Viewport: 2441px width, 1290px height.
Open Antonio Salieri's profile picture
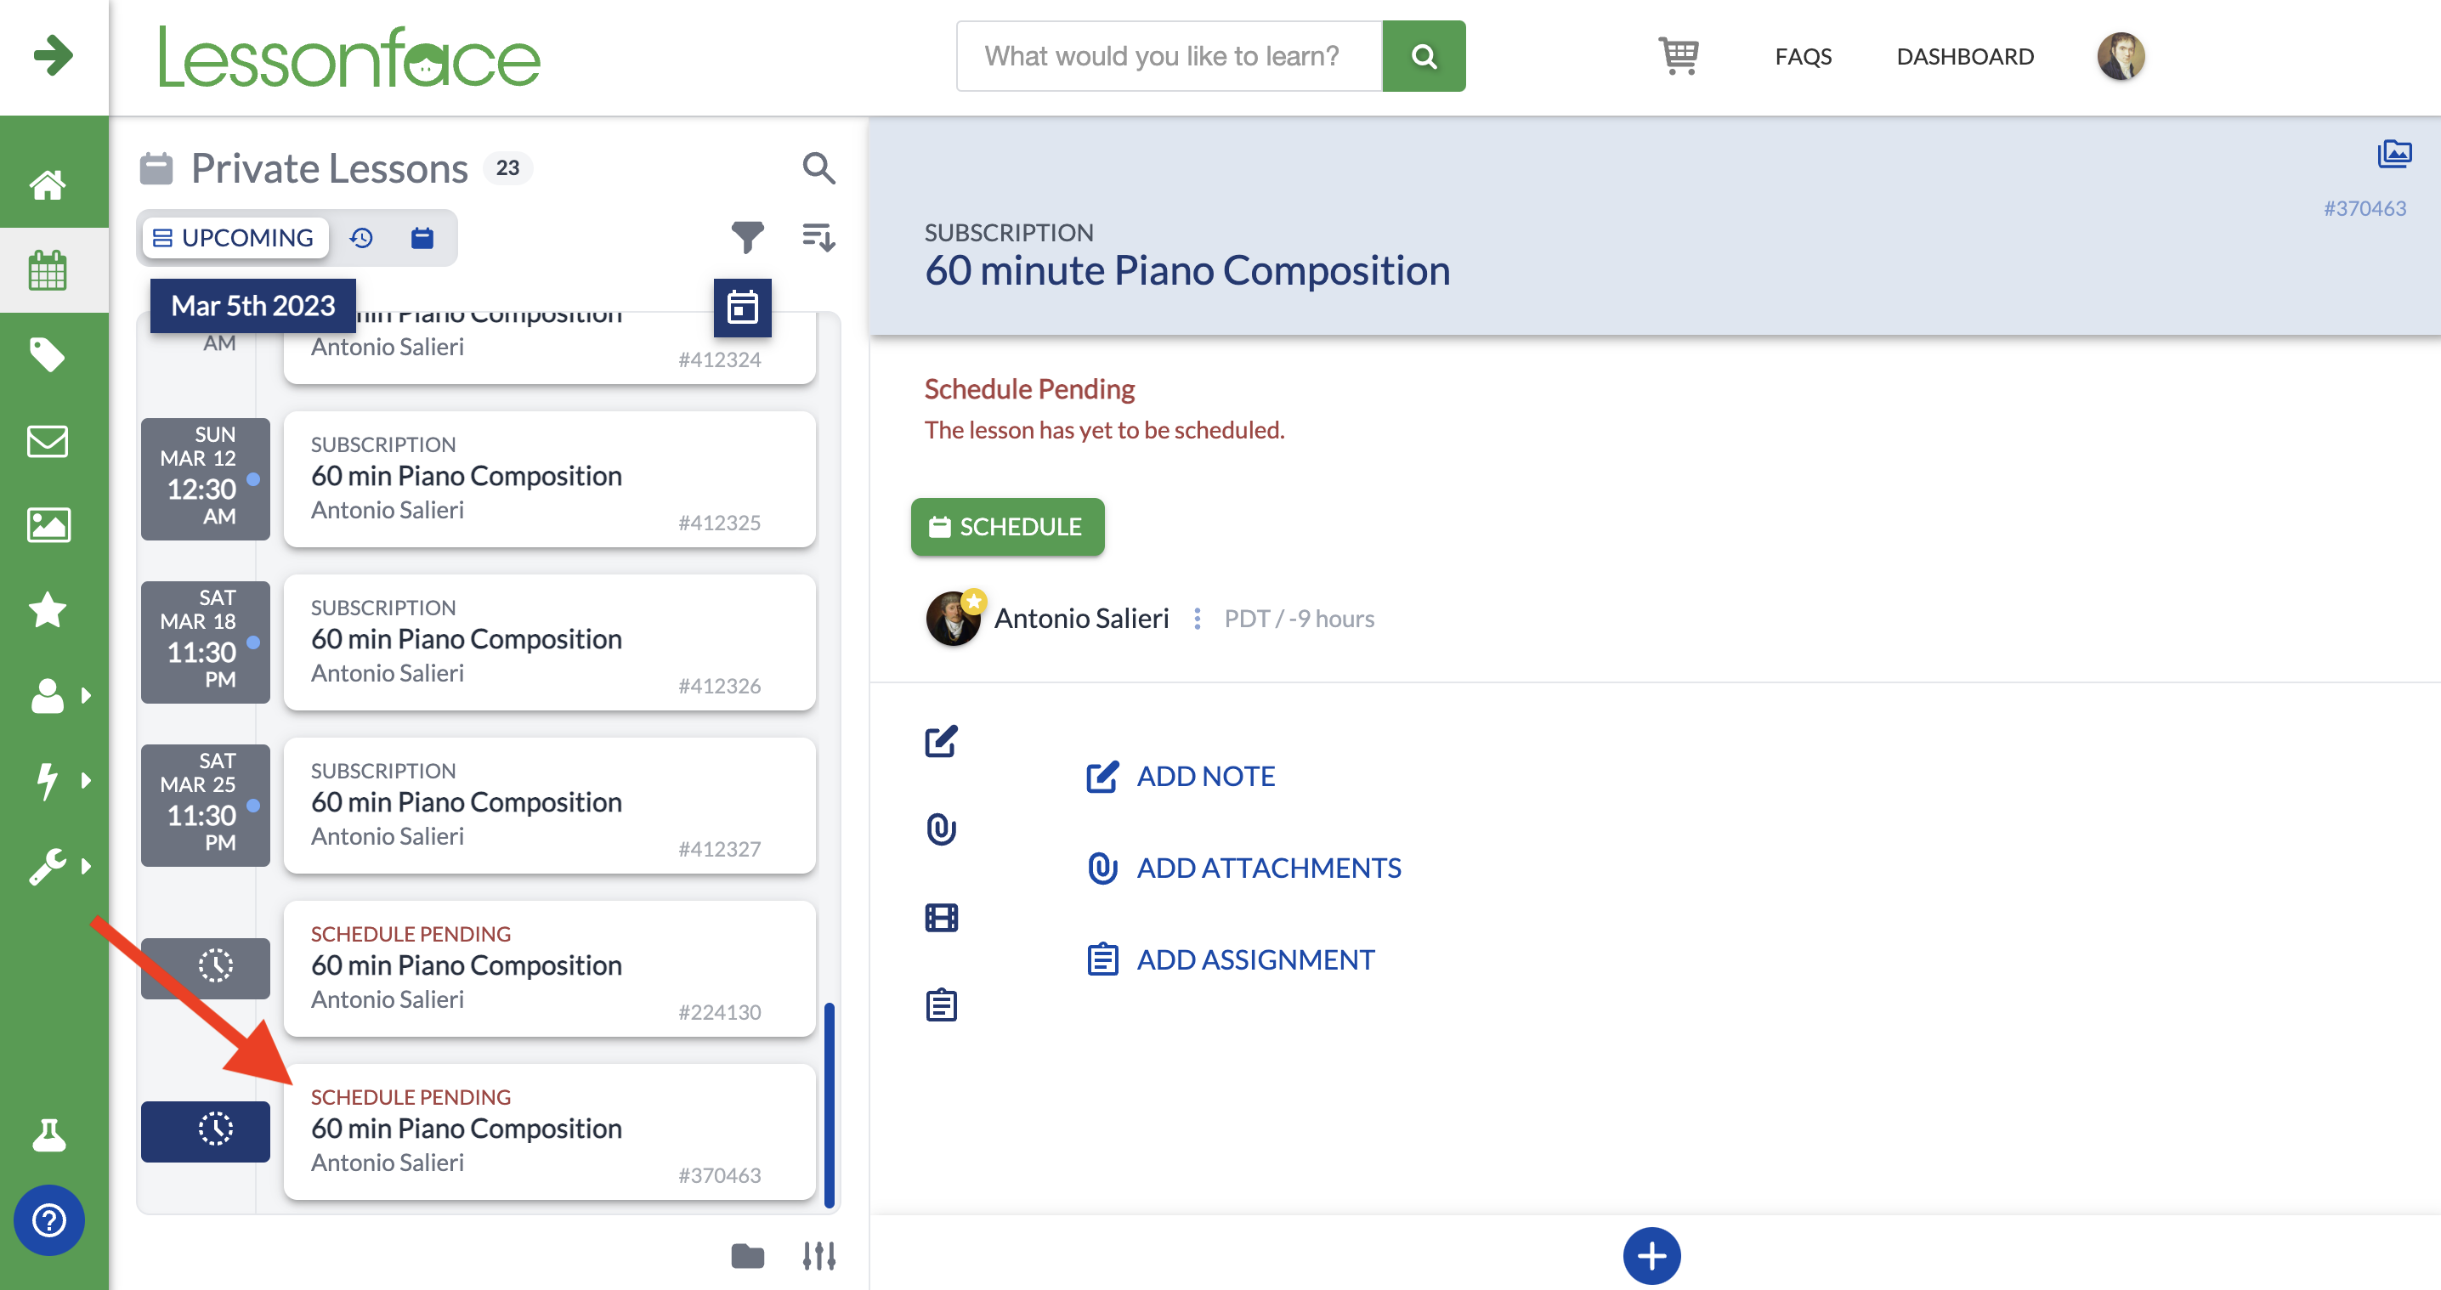954,619
